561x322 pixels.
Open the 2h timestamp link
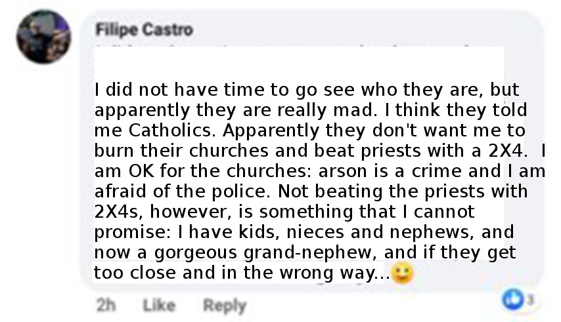point(106,305)
